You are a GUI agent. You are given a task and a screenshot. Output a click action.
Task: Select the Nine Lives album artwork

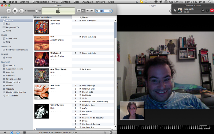(x=42, y=27)
